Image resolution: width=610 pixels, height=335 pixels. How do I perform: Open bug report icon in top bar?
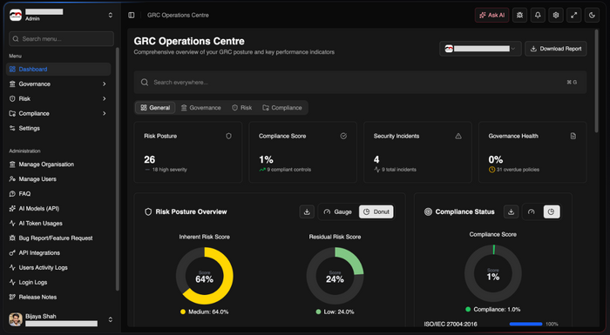519,15
